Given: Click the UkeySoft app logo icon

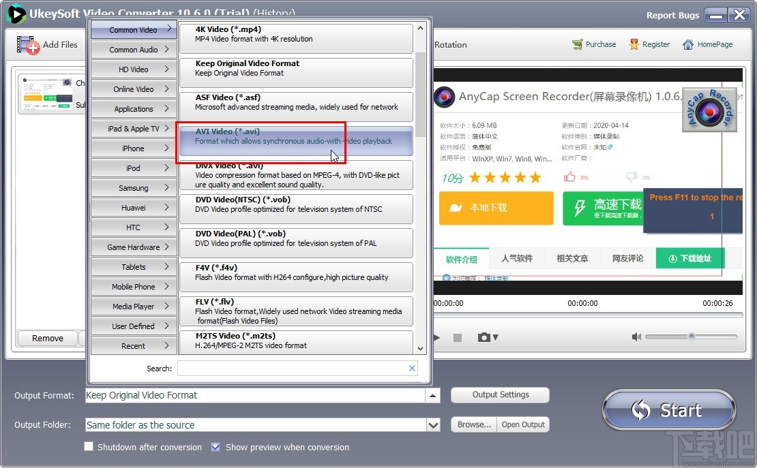Looking at the screenshot, I should [x=16, y=14].
